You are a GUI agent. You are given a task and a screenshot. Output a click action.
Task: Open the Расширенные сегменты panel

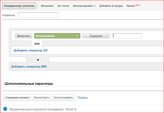(x=19, y=6)
